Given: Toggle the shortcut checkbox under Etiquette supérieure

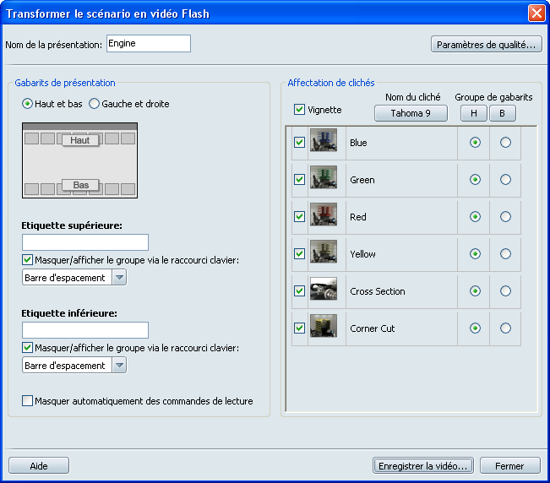Looking at the screenshot, I should pos(27,260).
